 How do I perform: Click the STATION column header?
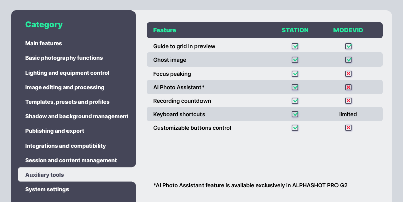coord(295,30)
